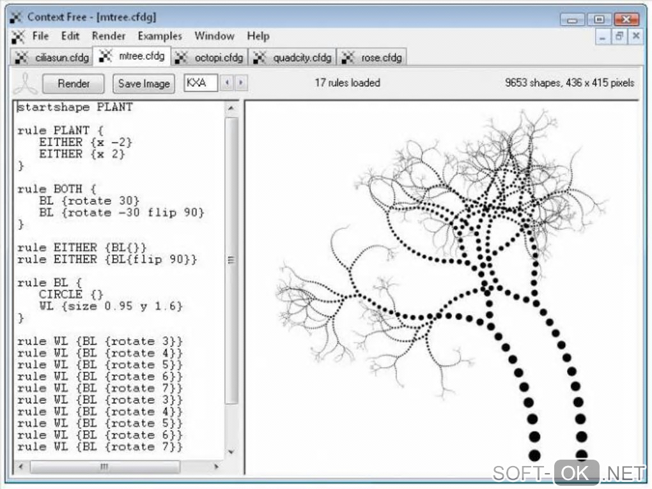Click the 'startshape PLANT' code line

(75, 107)
